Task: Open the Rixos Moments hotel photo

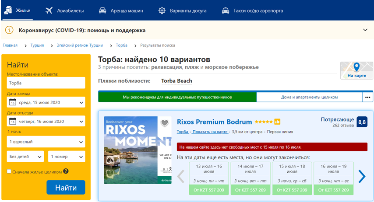Action: 138,150
